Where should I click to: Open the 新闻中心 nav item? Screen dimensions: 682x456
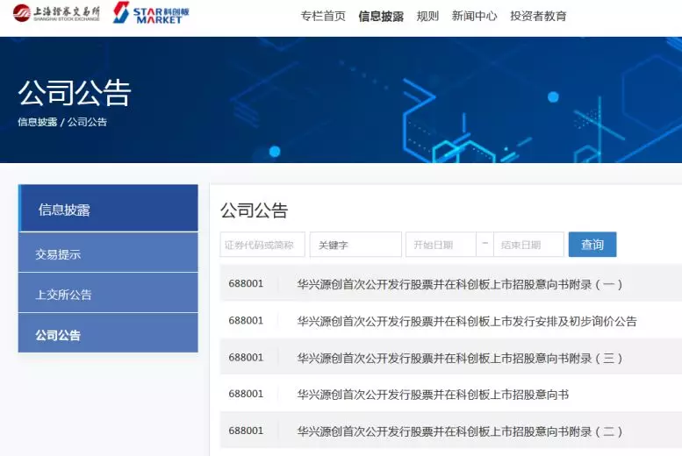tap(474, 17)
